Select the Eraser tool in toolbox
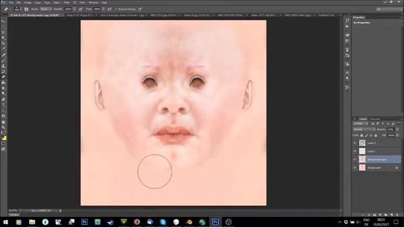Viewport: 404px width, 227px height. point(3,77)
